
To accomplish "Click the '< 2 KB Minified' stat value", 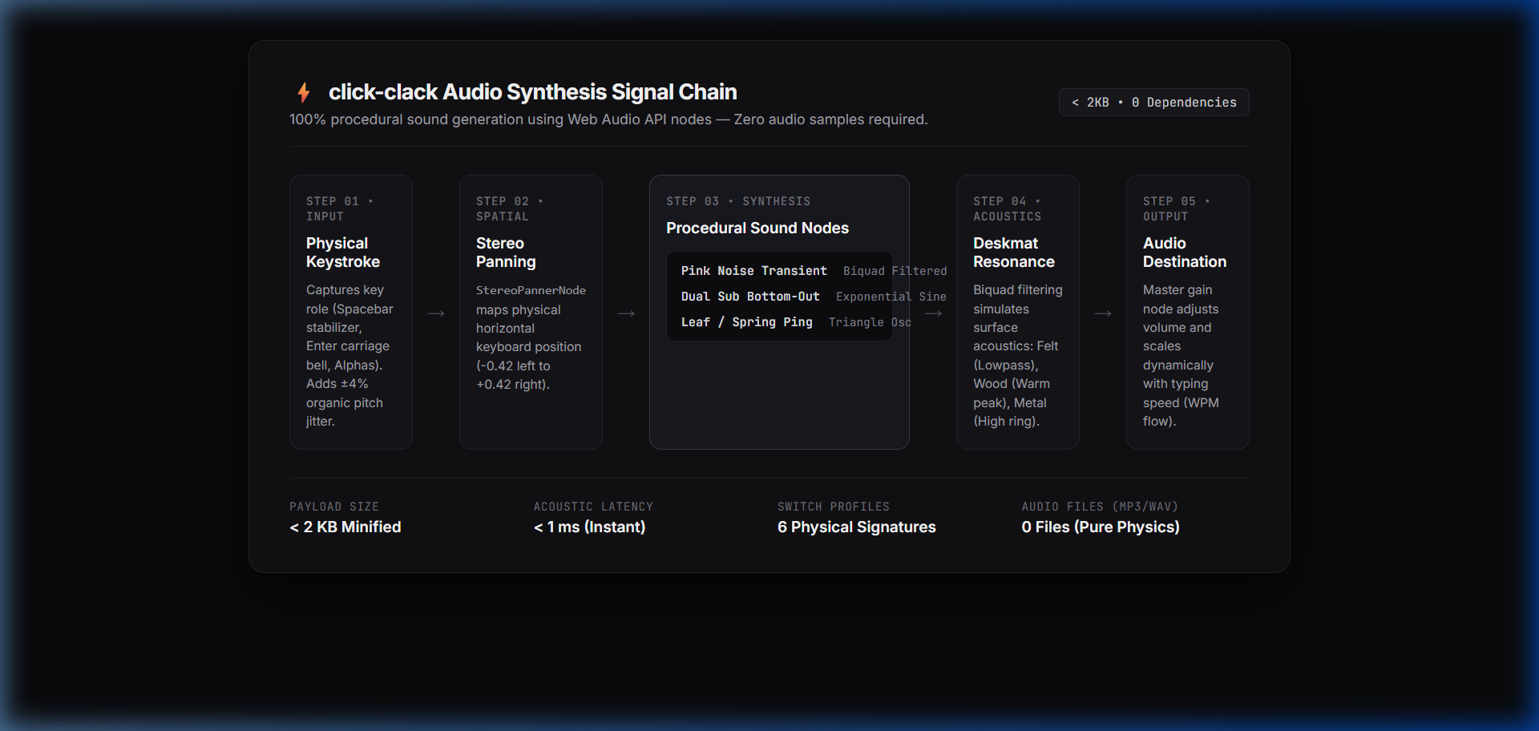I will 345,527.
